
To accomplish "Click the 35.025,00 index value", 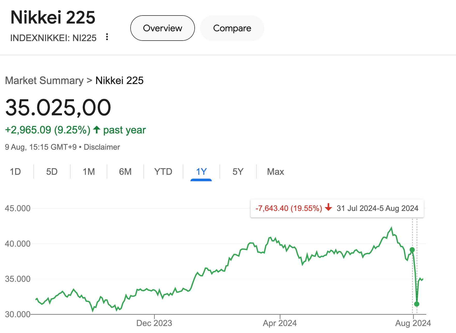I will 58,107.
